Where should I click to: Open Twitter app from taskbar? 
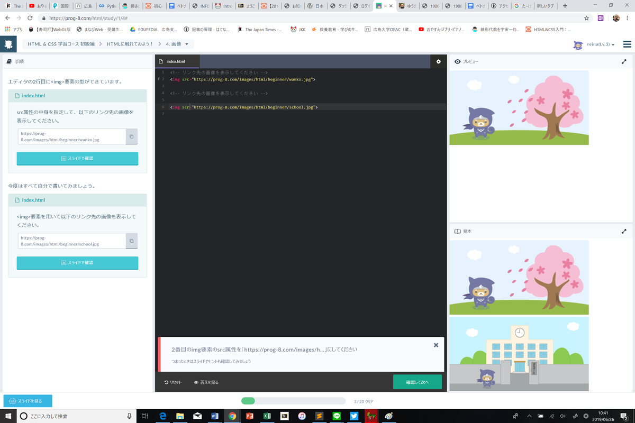tap(354, 416)
